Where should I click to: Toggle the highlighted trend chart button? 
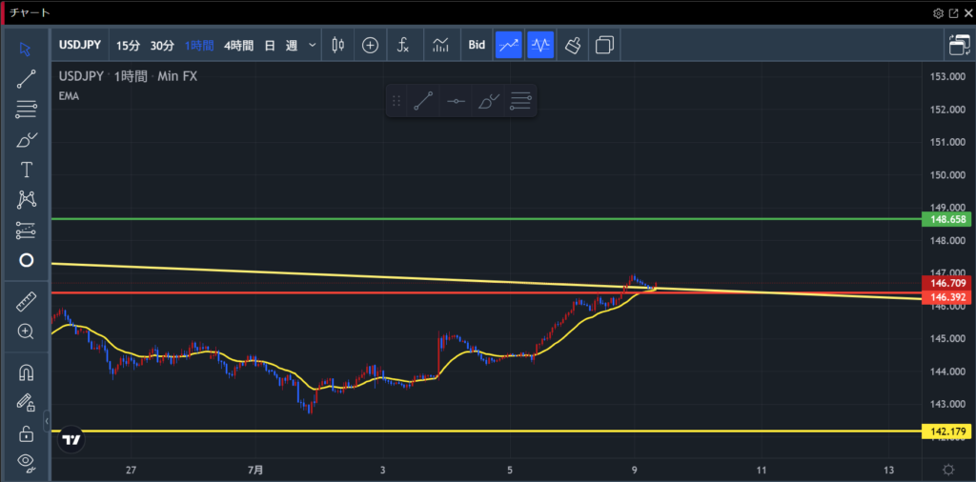509,45
